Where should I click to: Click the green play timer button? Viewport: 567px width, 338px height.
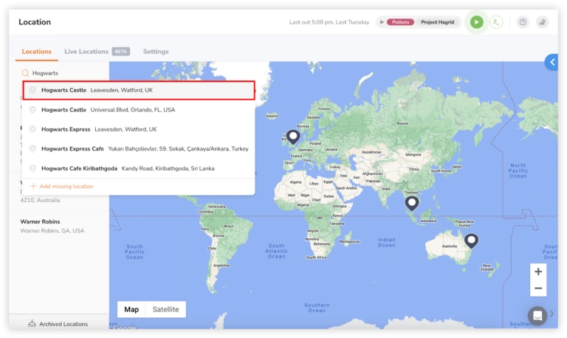[x=477, y=22]
